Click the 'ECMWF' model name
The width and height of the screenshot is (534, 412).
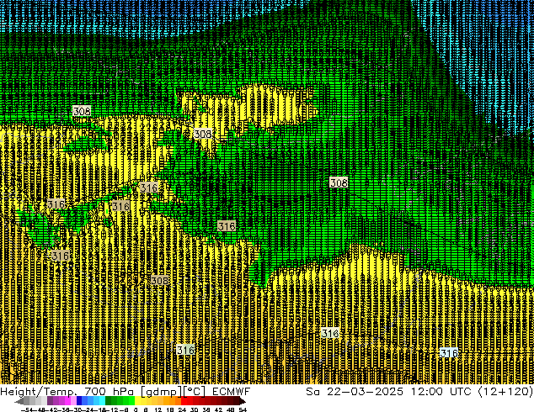(231, 392)
